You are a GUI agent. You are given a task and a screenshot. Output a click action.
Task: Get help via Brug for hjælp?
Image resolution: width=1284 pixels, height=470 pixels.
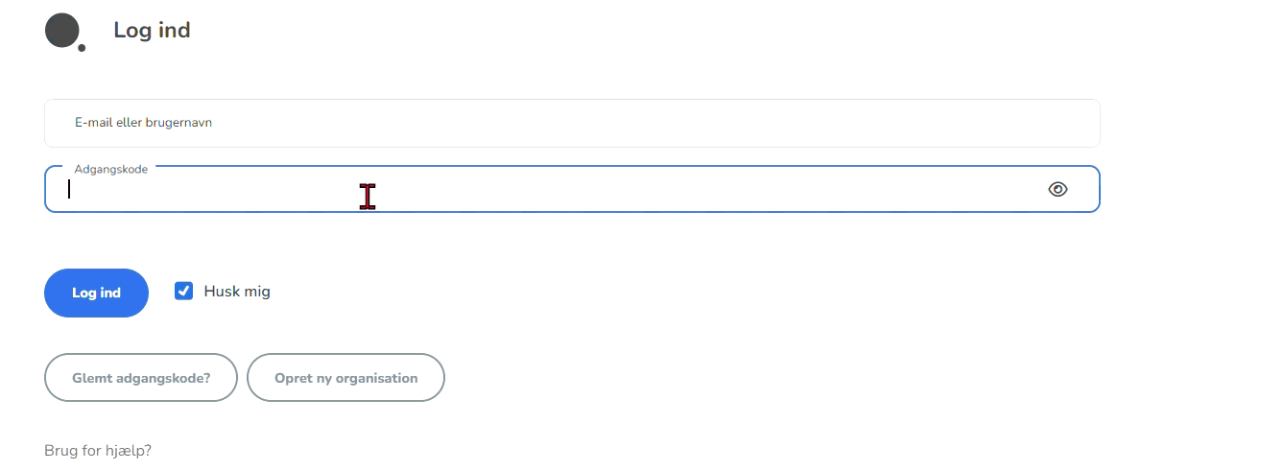(x=98, y=450)
